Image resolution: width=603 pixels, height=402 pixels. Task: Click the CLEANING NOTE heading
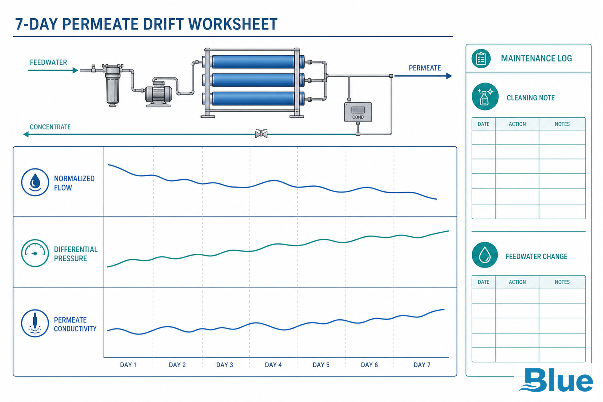click(531, 98)
